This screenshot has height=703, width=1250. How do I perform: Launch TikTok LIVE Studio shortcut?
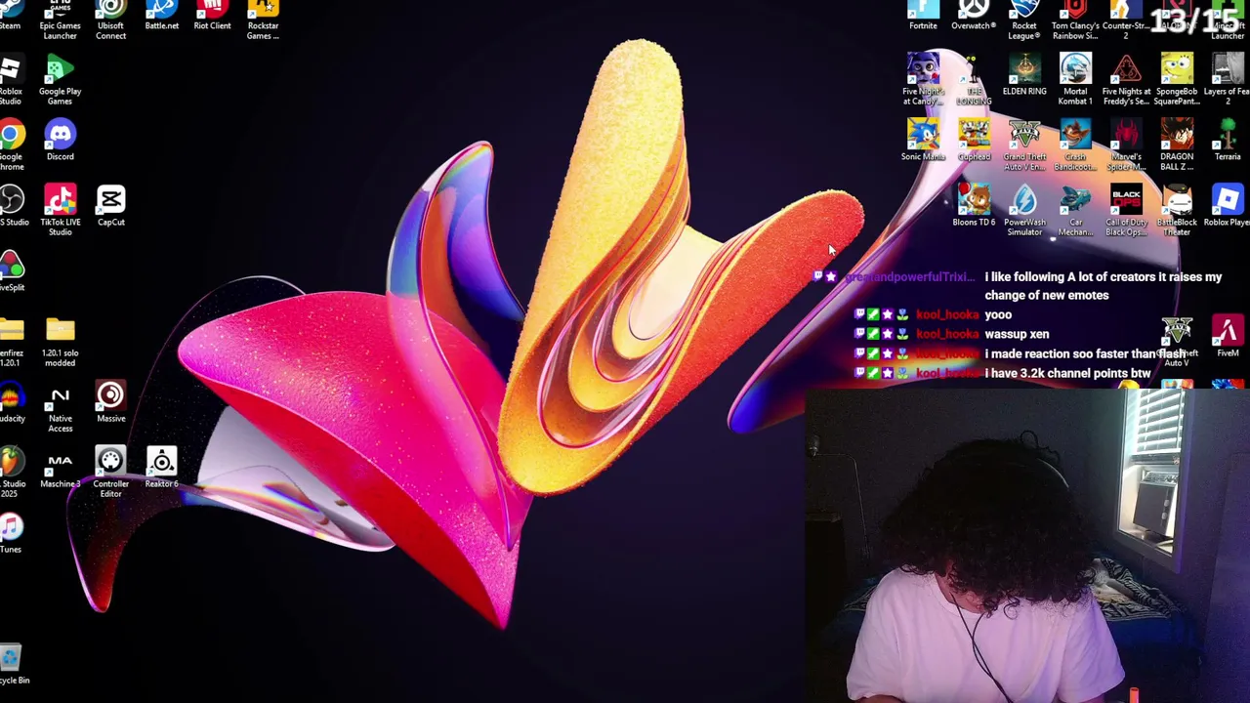tap(60, 212)
